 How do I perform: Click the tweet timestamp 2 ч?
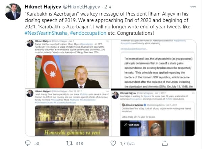pos(108,7)
